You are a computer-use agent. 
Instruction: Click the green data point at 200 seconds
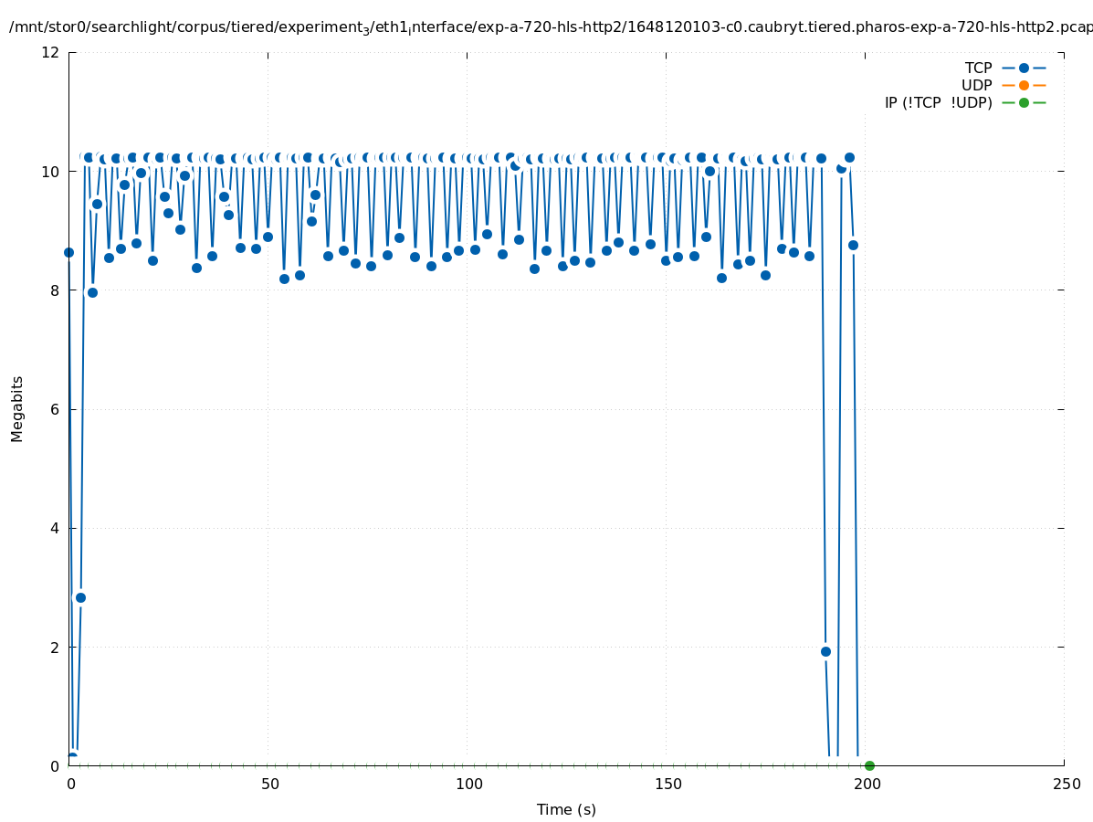[869, 765]
